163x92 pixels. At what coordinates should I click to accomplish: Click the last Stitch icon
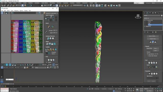[x=55, y=44]
